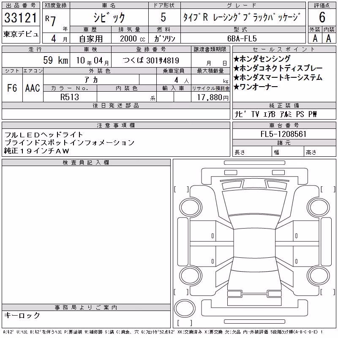Click the shift type F6
Viewport: 338px width, 338px height.
(x=12, y=88)
